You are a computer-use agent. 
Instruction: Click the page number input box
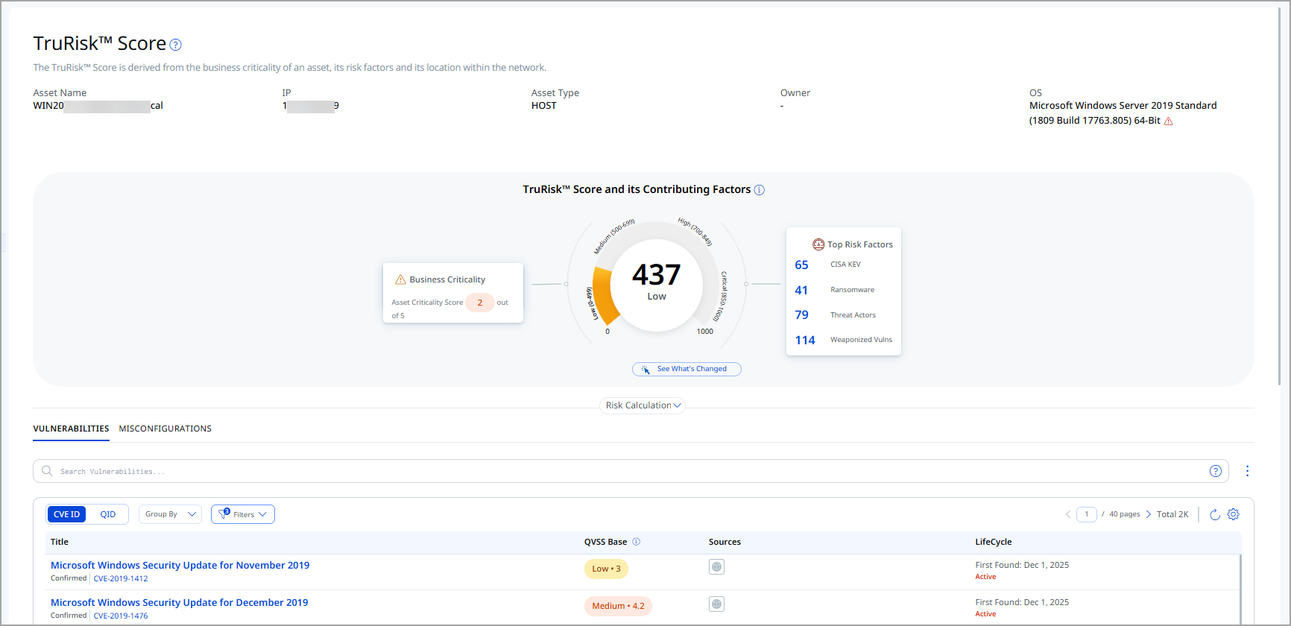pos(1087,514)
